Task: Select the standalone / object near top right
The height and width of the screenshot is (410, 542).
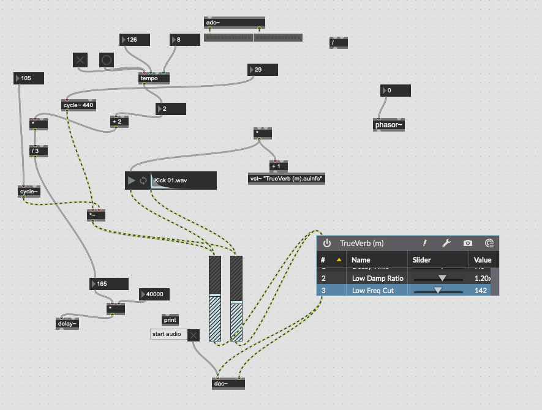Action: point(339,43)
